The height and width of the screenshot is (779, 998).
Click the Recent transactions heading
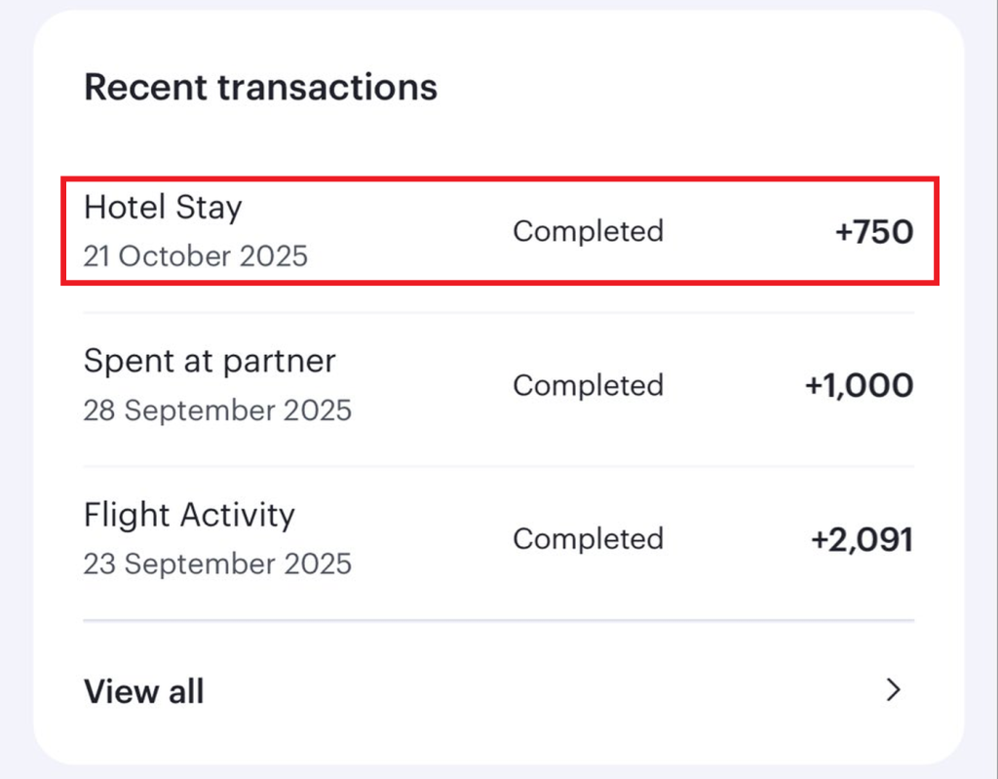(260, 88)
